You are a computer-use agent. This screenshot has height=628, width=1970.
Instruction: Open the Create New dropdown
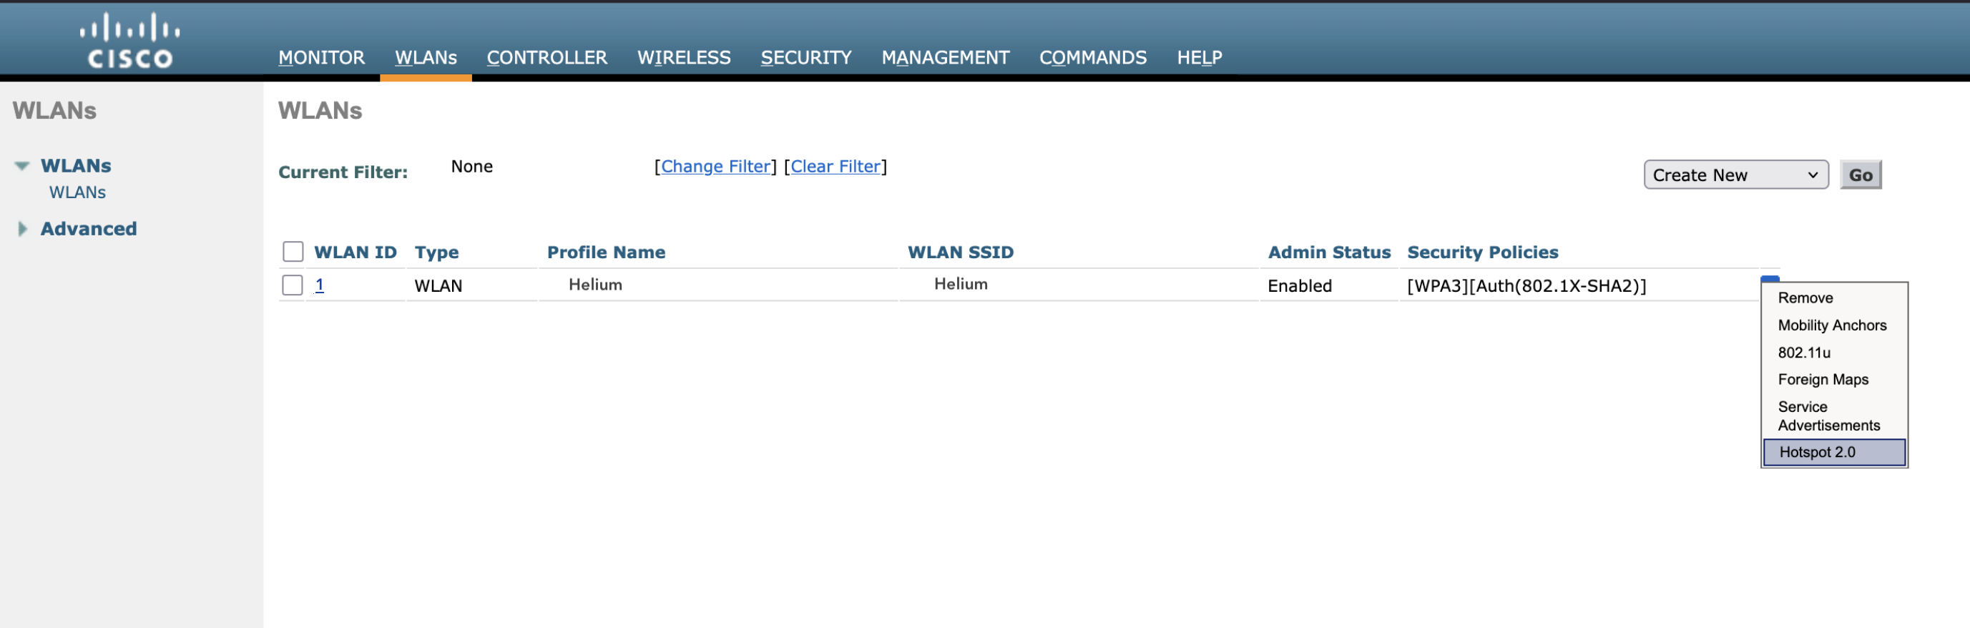(1735, 175)
